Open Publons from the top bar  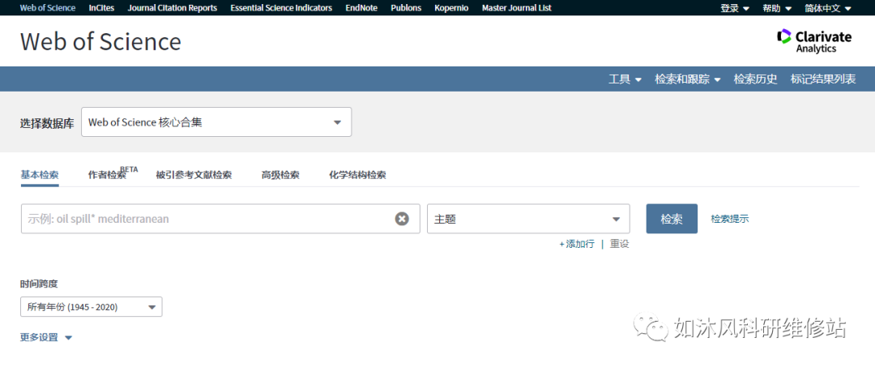(x=406, y=8)
